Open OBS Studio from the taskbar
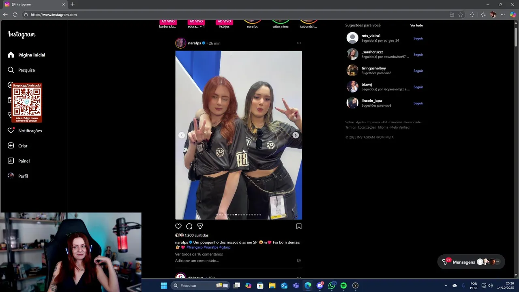This screenshot has width=519, height=292. pos(356,286)
